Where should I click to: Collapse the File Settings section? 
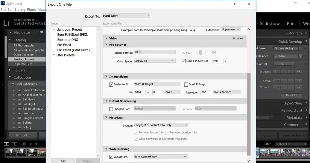(106, 44)
